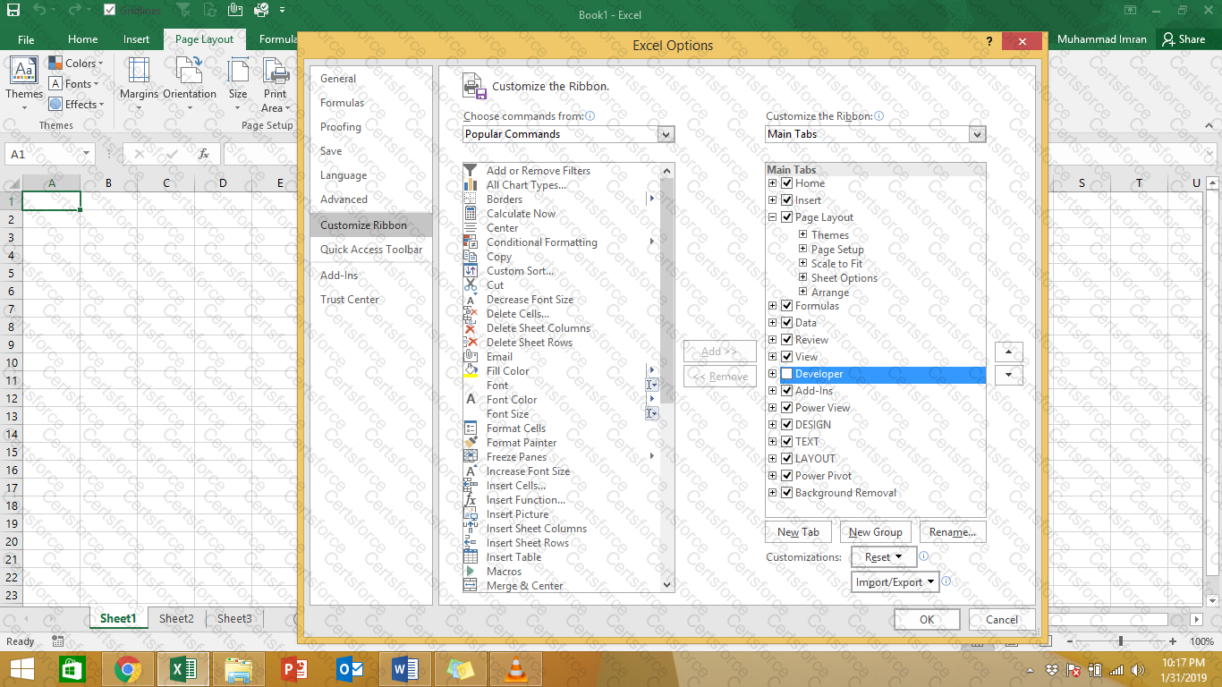Image resolution: width=1222 pixels, height=687 pixels.
Task: Uncheck the Home tab checkbox
Action: (x=787, y=183)
